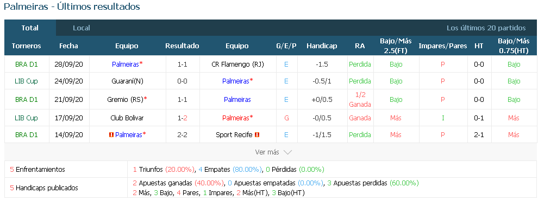Open Sport Recife team link
Screen dimensions: 538x200
[234, 135]
